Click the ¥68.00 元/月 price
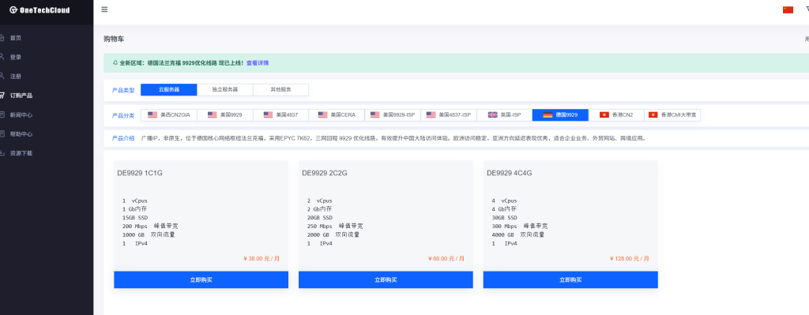809x315 pixels. (x=446, y=259)
